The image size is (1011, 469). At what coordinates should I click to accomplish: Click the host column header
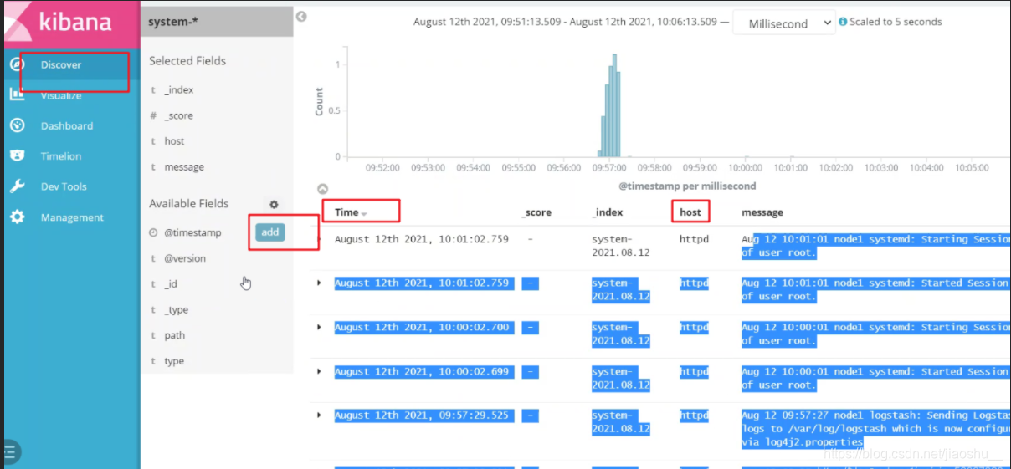coord(690,212)
